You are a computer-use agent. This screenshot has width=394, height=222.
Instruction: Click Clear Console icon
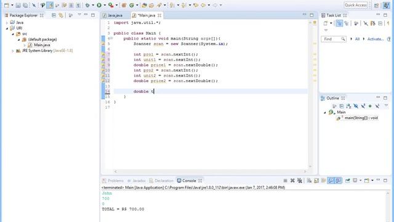click(309, 181)
